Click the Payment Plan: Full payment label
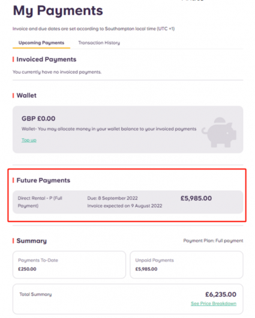 click(x=213, y=240)
